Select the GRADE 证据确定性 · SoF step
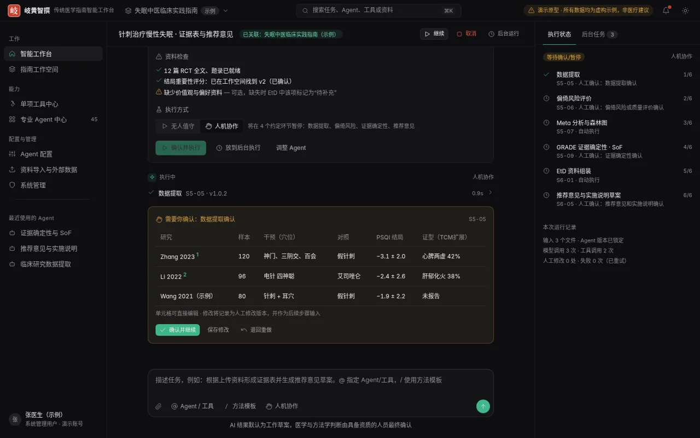The width and height of the screenshot is (700, 438). pos(617,151)
